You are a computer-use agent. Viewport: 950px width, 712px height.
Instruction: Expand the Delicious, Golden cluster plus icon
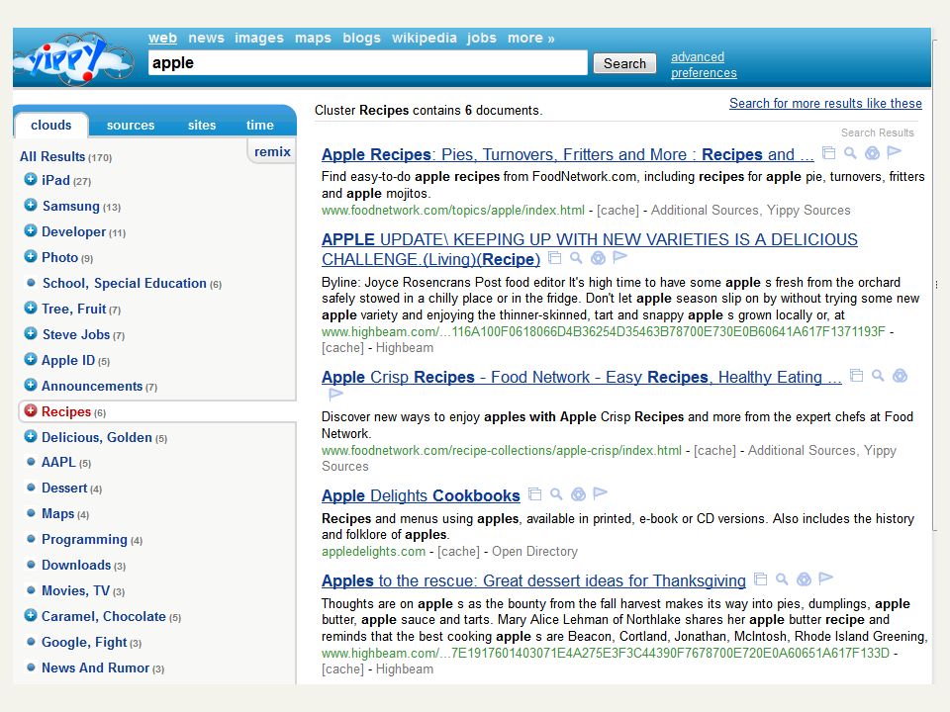tap(31, 436)
